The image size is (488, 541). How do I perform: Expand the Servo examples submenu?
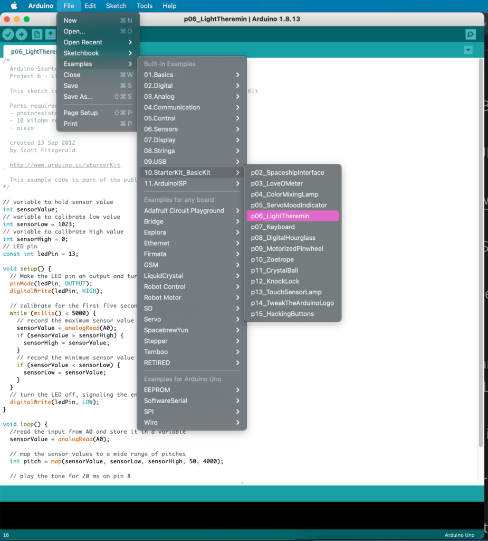[192, 319]
